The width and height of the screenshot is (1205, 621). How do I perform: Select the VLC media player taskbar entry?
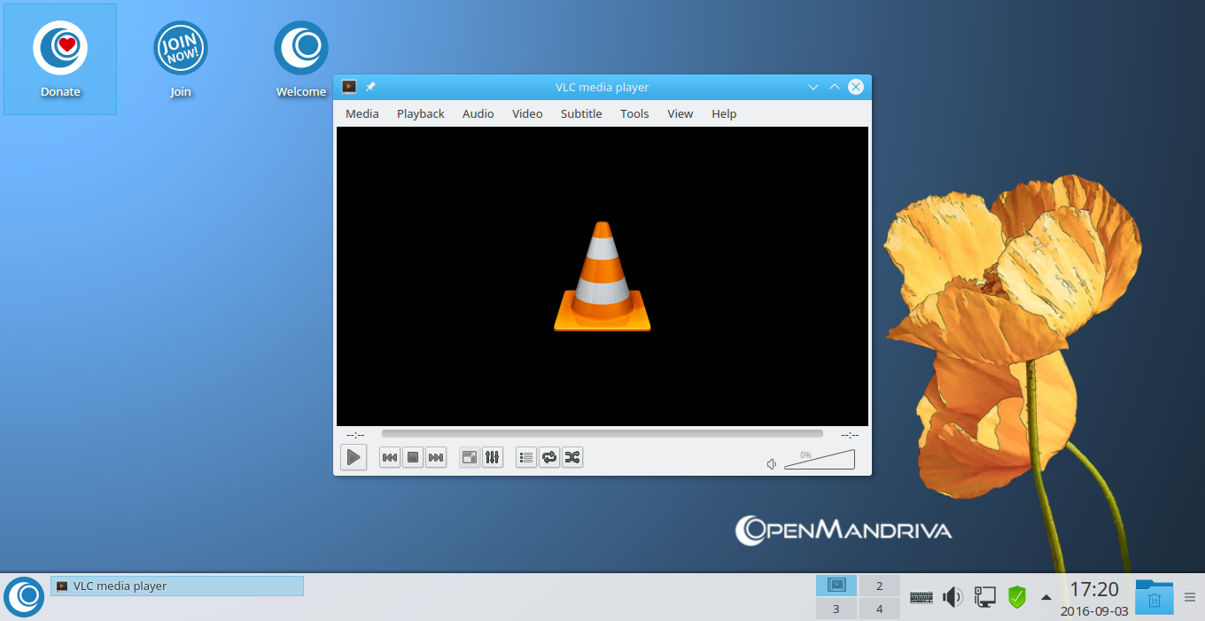pyautogui.click(x=177, y=586)
